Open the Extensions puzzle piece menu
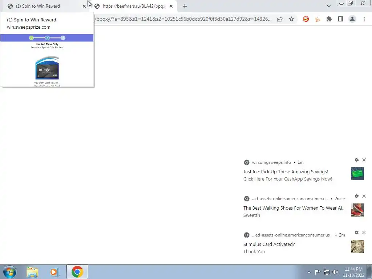 pyautogui.click(x=329, y=19)
